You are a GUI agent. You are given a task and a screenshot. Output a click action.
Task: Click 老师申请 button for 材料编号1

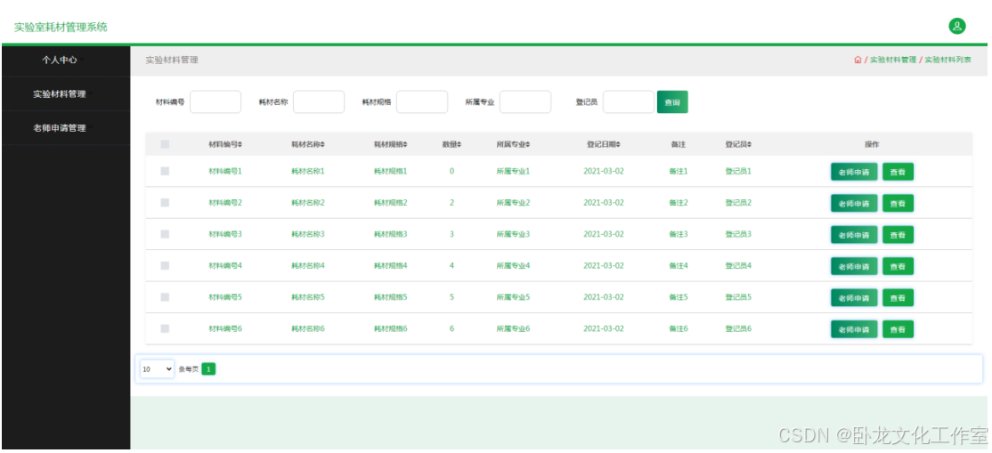(x=854, y=172)
